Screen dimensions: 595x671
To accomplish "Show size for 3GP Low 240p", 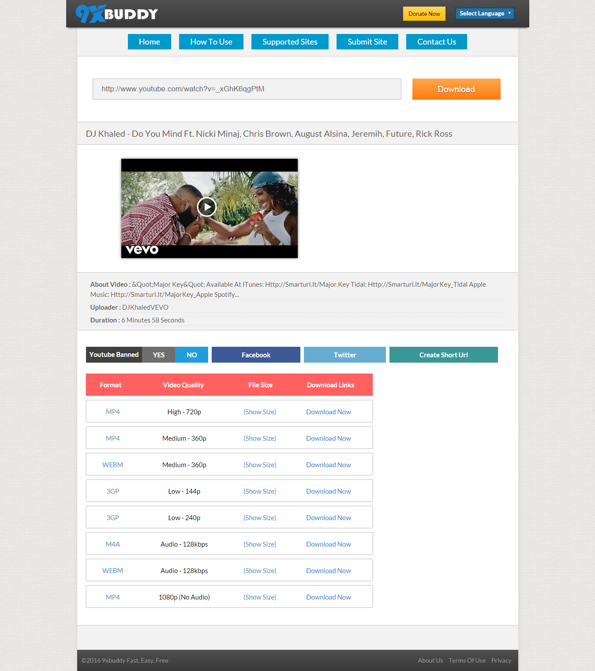I will (x=260, y=517).
